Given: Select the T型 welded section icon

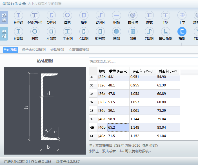Looking at the screenshot, I should tap(166, 15).
